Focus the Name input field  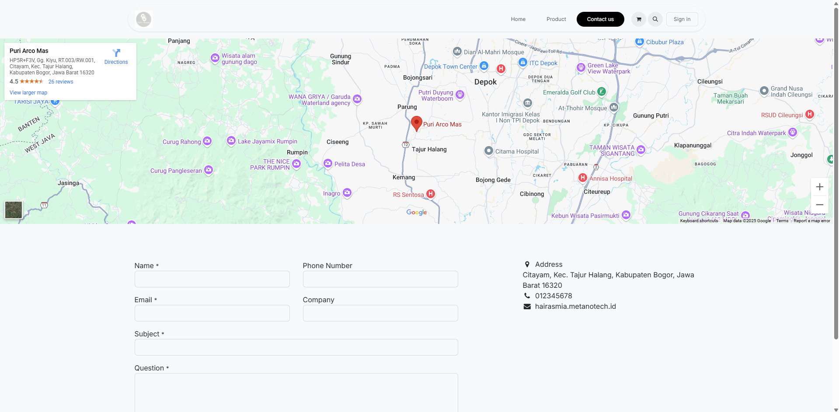tap(212, 279)
